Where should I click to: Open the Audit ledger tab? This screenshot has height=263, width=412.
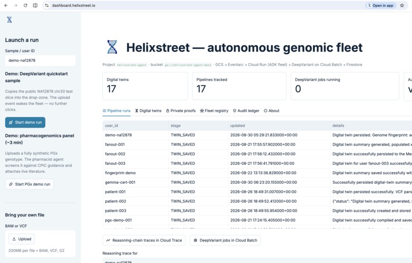[246, 111]
